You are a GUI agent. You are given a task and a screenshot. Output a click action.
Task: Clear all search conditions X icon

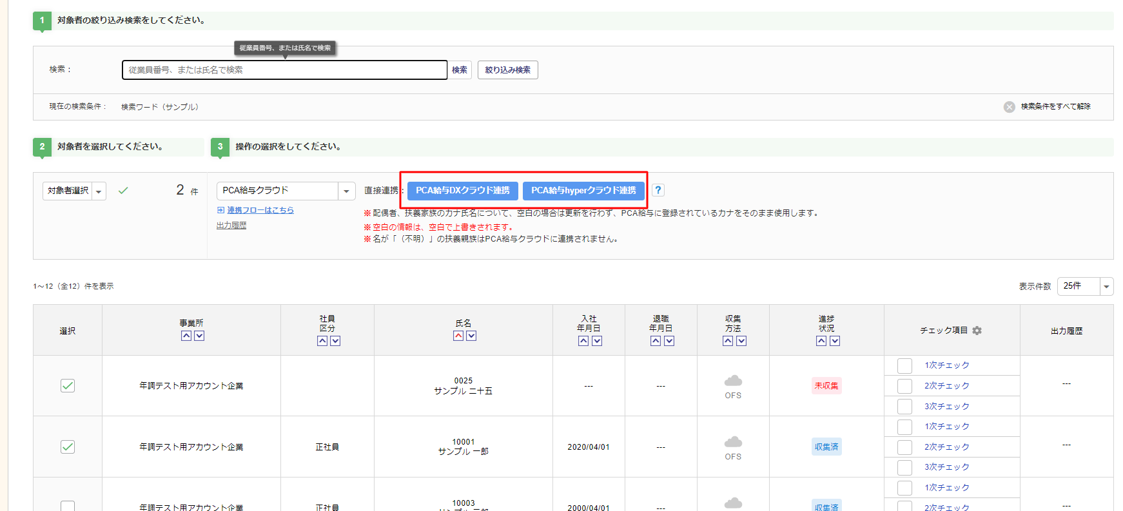tap(1010, 107)
